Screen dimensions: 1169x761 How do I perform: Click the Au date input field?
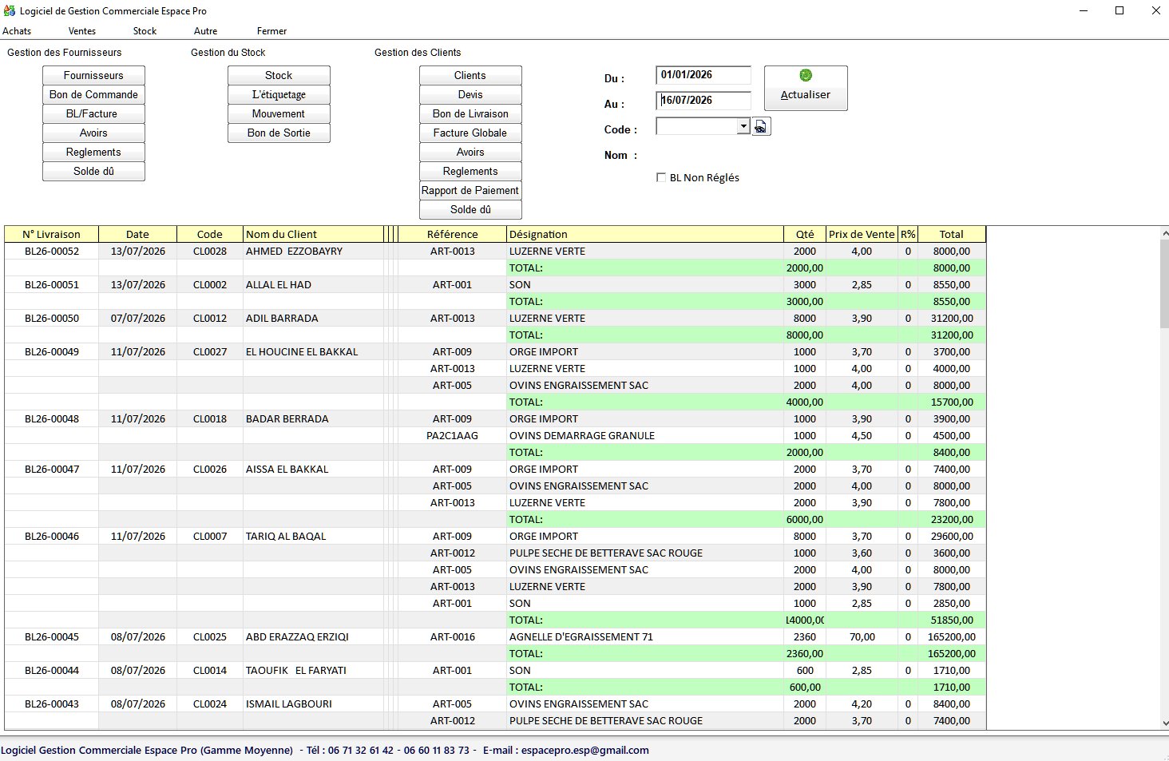(x=703, y=101)
